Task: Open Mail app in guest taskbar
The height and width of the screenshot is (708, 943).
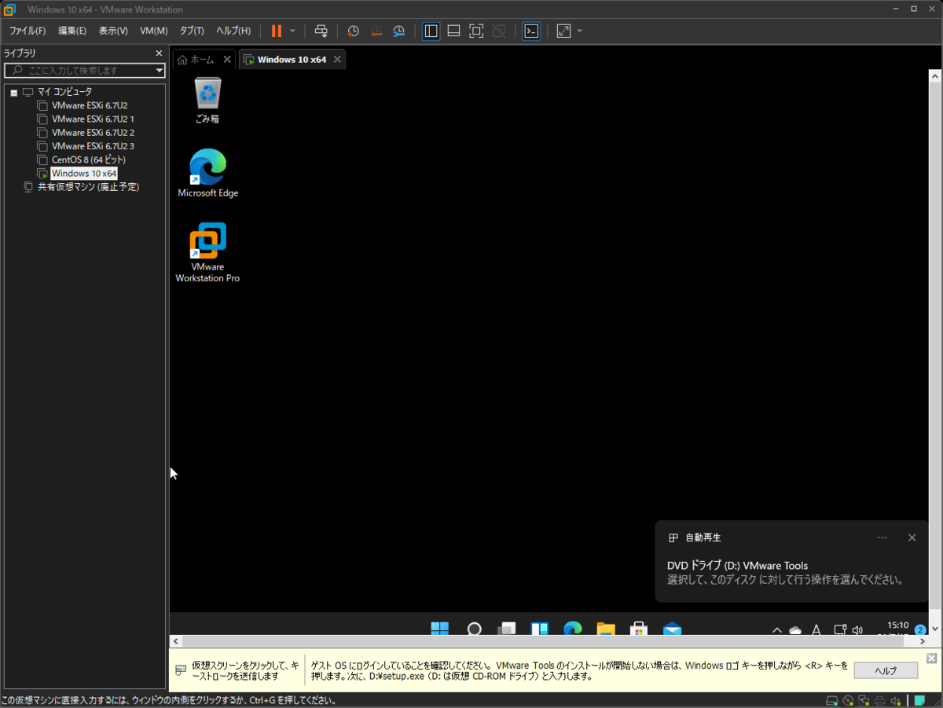Action: [x=671, y=629]
